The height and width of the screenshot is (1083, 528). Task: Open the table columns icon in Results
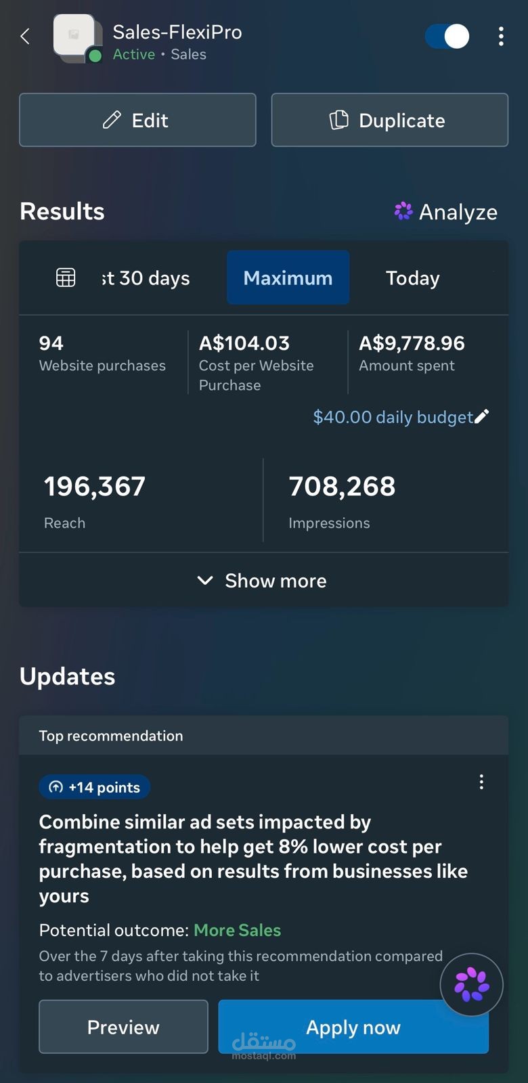click(66, 278)
